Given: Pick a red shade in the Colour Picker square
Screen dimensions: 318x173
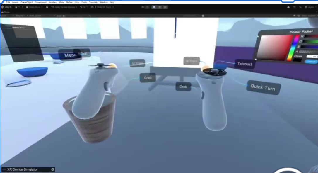Looking at the screenshot, I should [x=274, y=47].
